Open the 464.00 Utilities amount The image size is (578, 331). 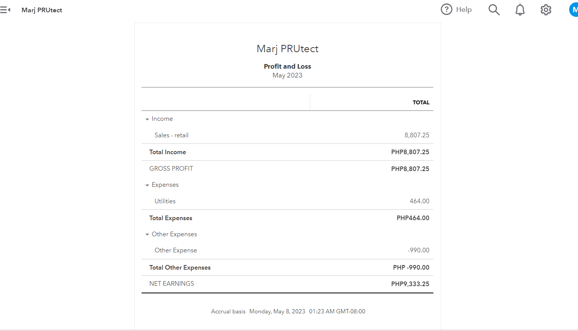point(419,201)
